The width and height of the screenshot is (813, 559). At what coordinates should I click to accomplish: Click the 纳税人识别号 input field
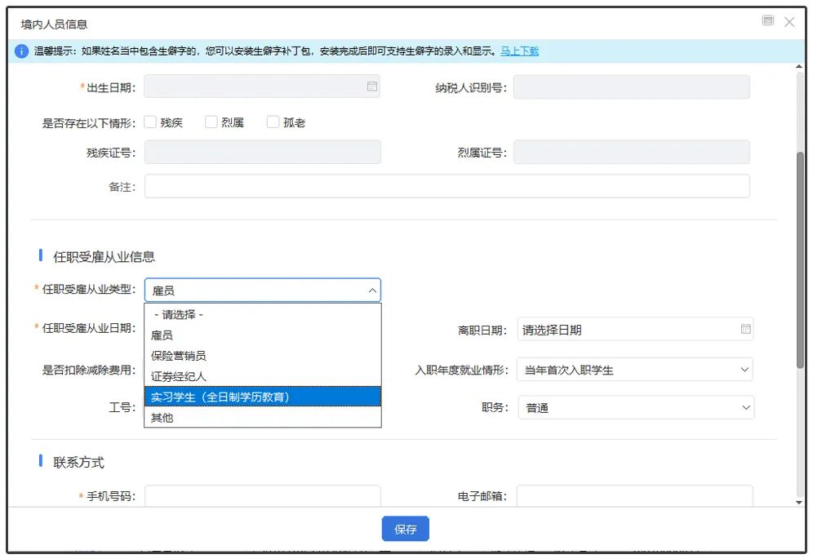click(632, 87)
